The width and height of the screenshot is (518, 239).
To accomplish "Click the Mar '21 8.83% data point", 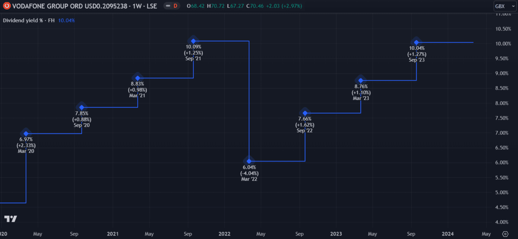I will (x=138, y=78).
